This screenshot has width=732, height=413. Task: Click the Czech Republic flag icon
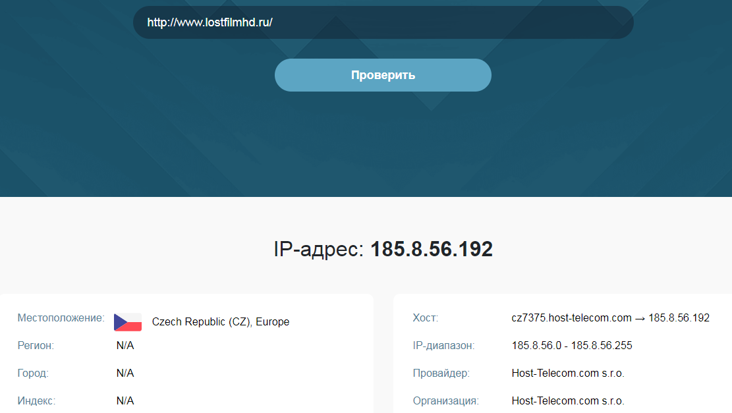[128, 322]
